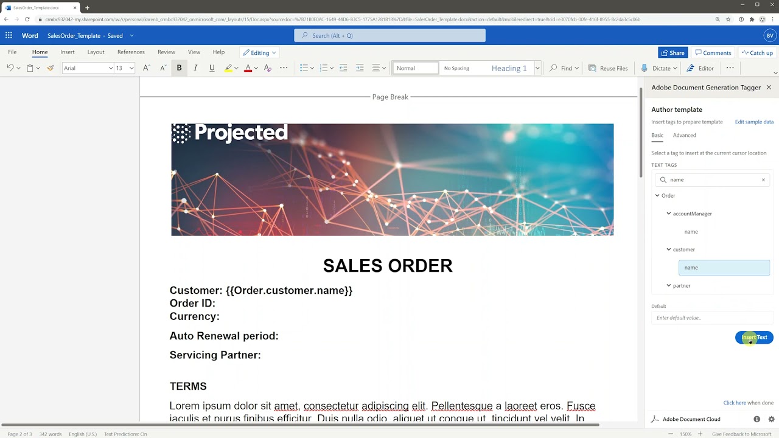Decrease paragraph indent
The image size is (779, 438).
click(343, 68)
